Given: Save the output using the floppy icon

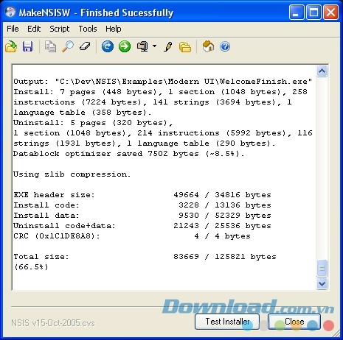Looking at the screenshot, I should 27,46.
